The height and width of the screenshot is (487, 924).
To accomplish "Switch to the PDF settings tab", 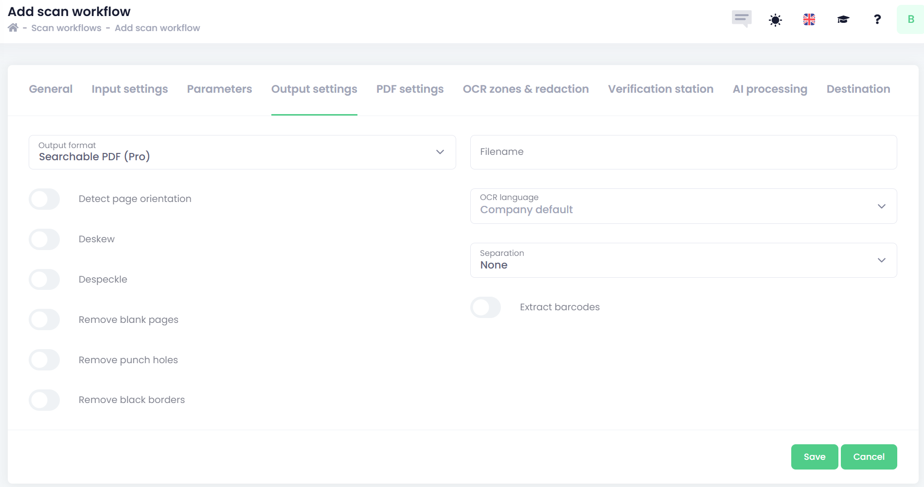I will pyautogui.click(x=409, y=89).
